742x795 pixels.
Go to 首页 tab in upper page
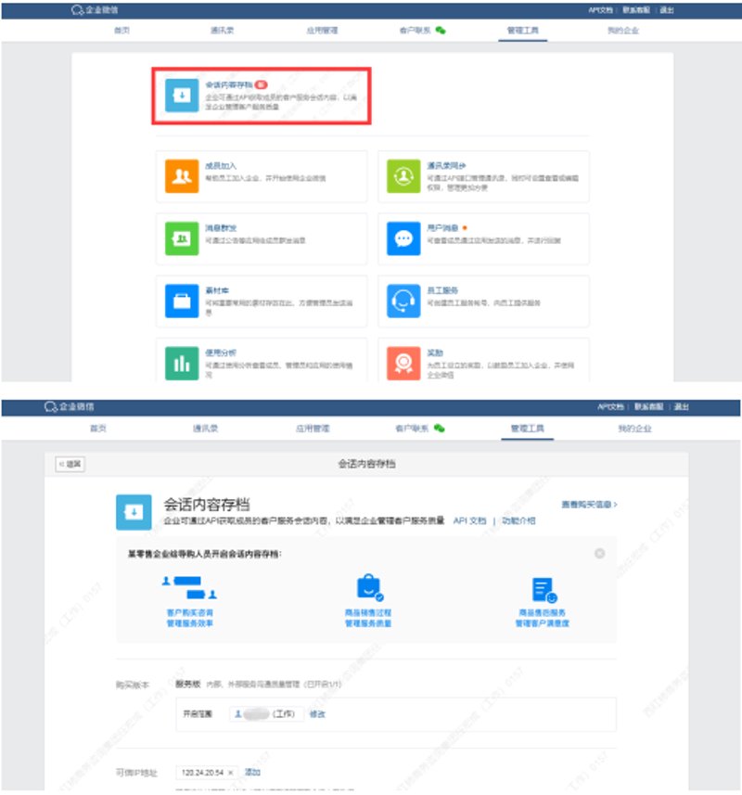click(122, 31)
